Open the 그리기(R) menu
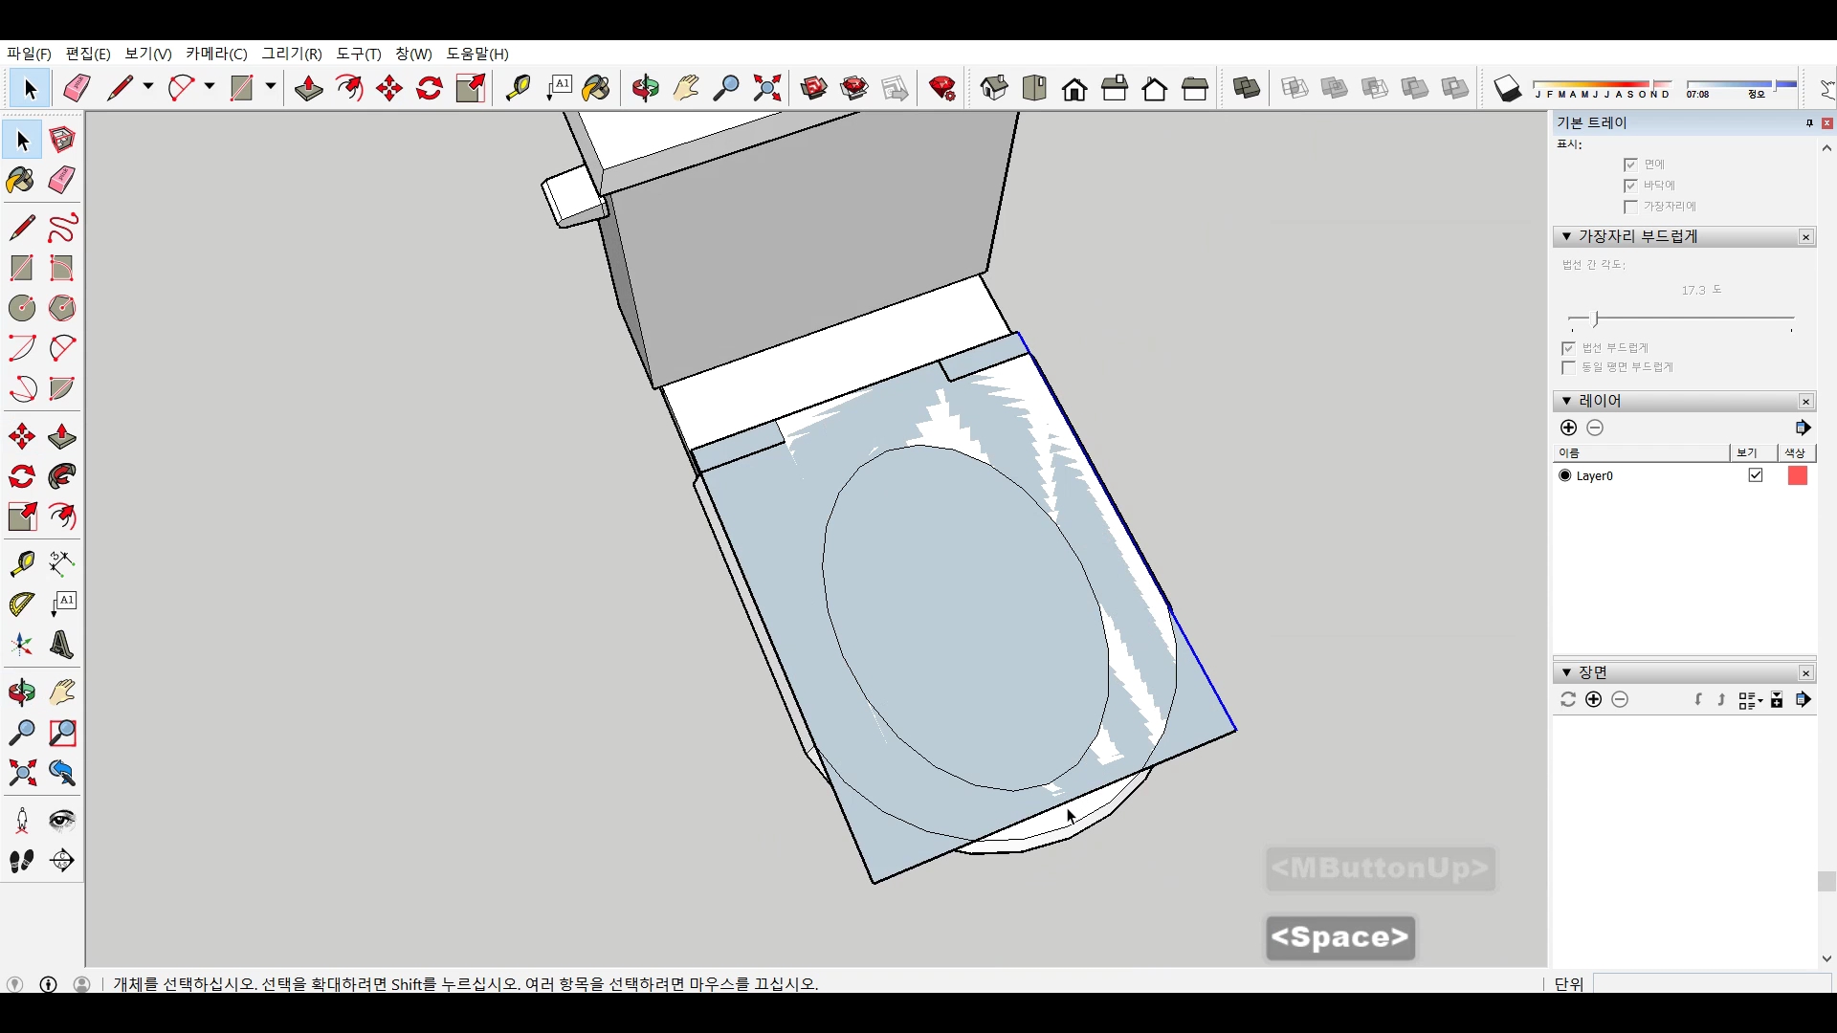1837x1033 pixels. point(292,54)
